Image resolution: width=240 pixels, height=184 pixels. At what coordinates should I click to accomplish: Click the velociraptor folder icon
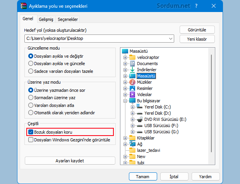tap(132, 57)
